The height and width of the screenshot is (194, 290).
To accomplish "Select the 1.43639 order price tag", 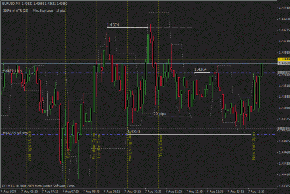I will 284,73.
